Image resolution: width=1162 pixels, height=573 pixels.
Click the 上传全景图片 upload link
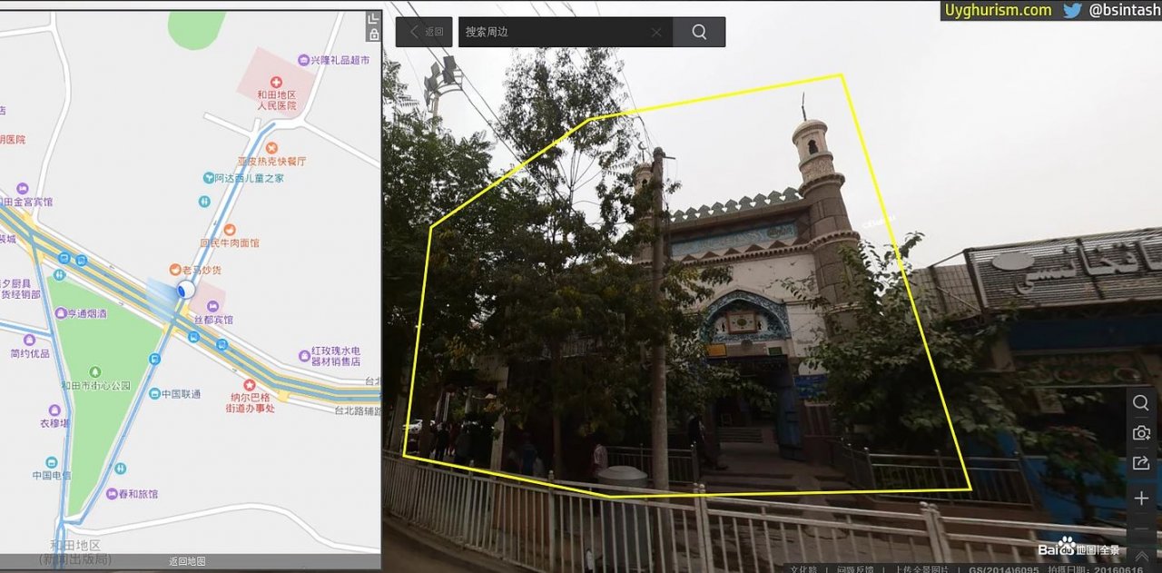tap(921, 568)
